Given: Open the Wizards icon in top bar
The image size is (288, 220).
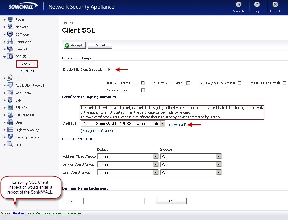Looking at the screenshot, I should click(238, 7).
